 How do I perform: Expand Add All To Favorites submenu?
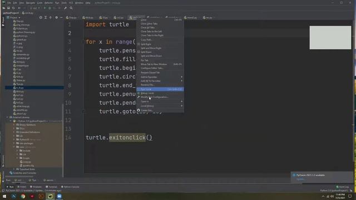160,81
